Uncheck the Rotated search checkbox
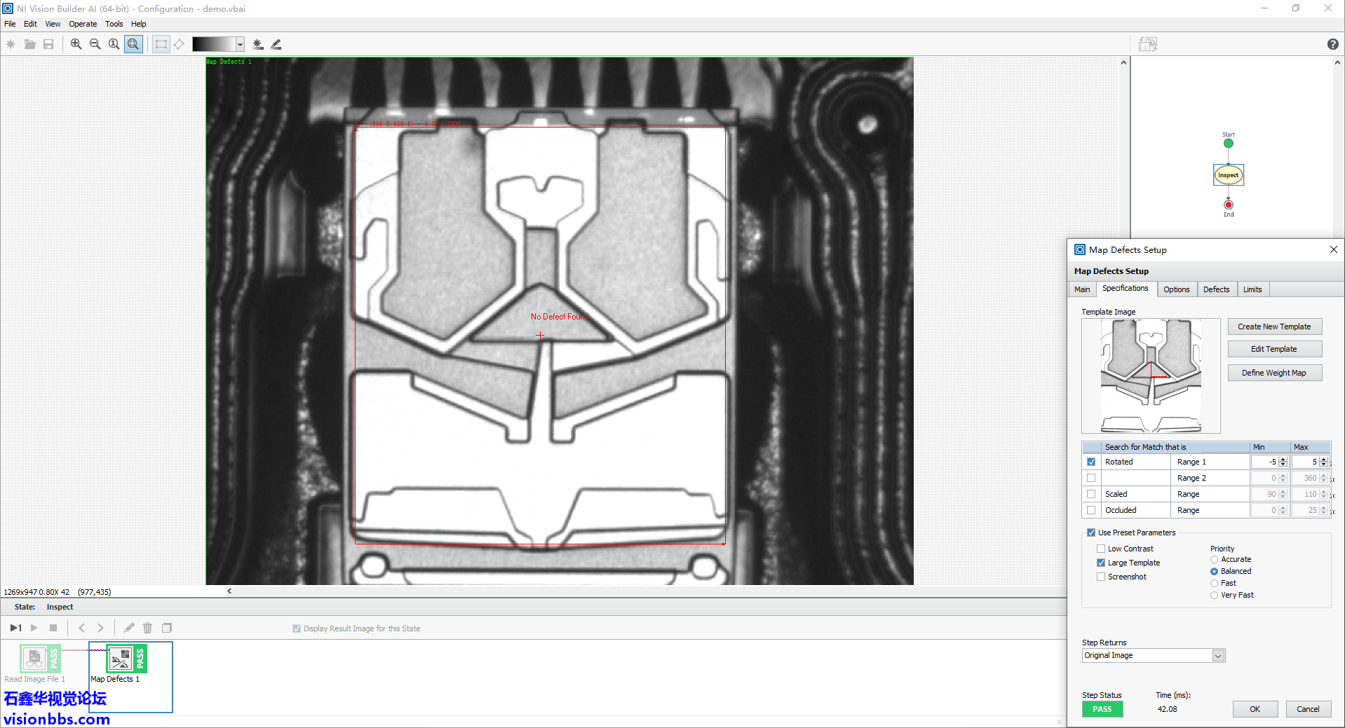This screenshot has height=728, width=1345. tap(1091, 462)
